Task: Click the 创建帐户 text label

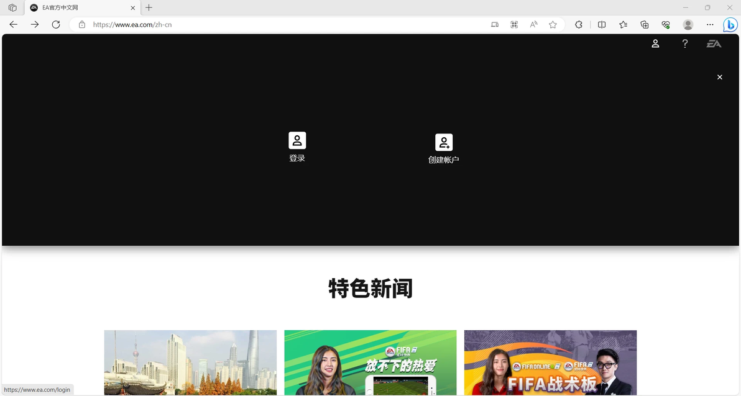Action: point(444,160)
